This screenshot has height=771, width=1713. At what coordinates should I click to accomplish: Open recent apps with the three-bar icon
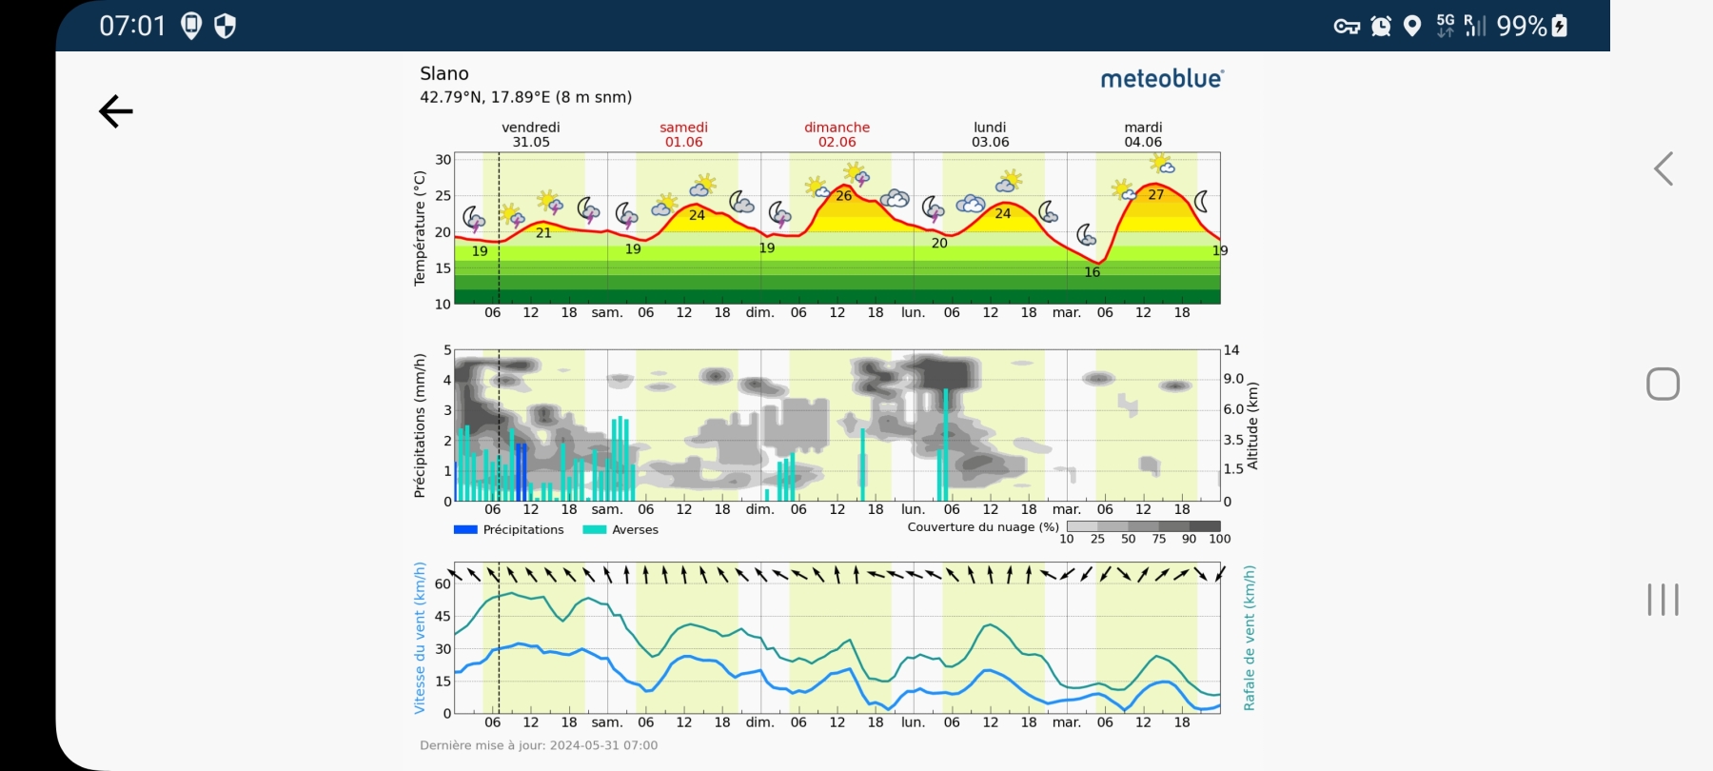(1663, 600)
